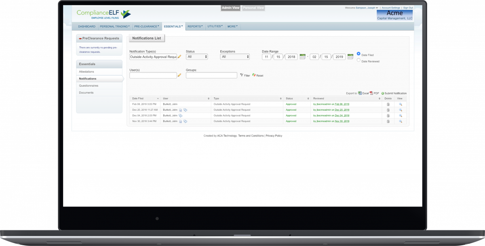View the Dec 04, 2018 notification details
Viewport: 485px width, 246px height.
click(x=401, y=116)
